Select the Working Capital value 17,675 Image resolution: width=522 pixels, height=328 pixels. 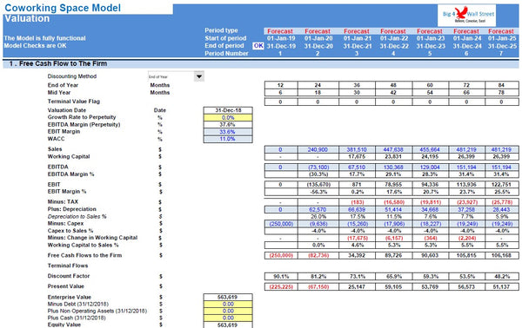tap(357, 157)
